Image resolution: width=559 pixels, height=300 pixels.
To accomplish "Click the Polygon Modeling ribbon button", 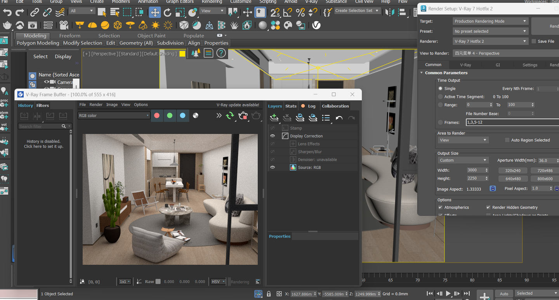I will [x=38, y=43].
